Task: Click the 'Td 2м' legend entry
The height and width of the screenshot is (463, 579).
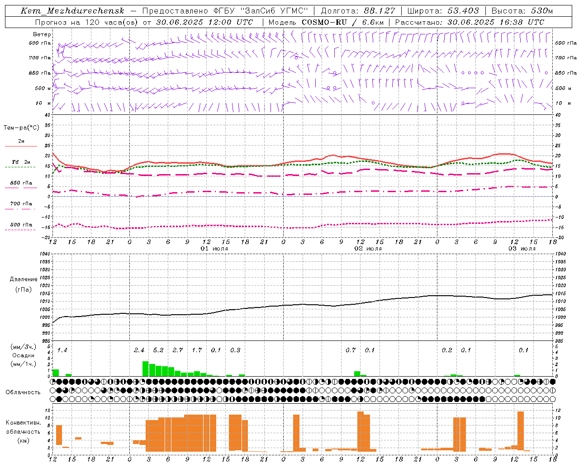Action: coord(21,162)
